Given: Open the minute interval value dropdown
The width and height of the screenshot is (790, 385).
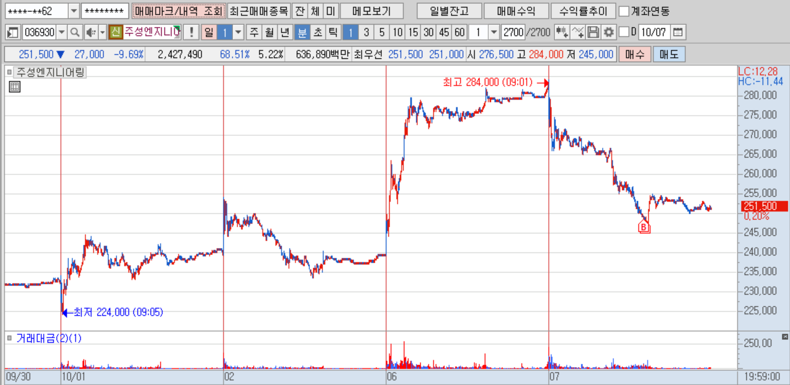Looking at the screenshot, I should [x=494, y=32].
